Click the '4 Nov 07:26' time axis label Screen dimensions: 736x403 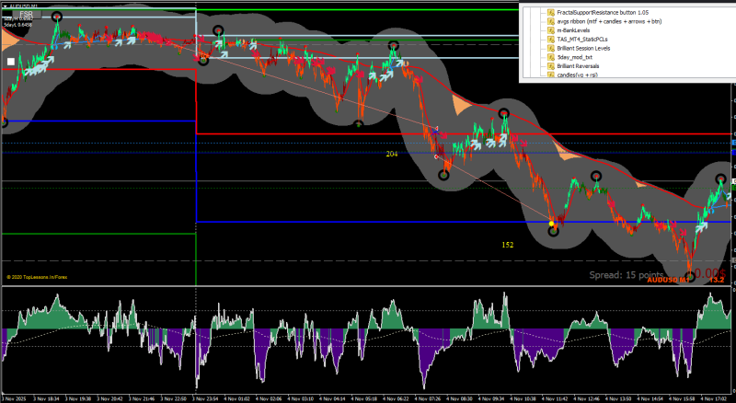click(428, 398)
